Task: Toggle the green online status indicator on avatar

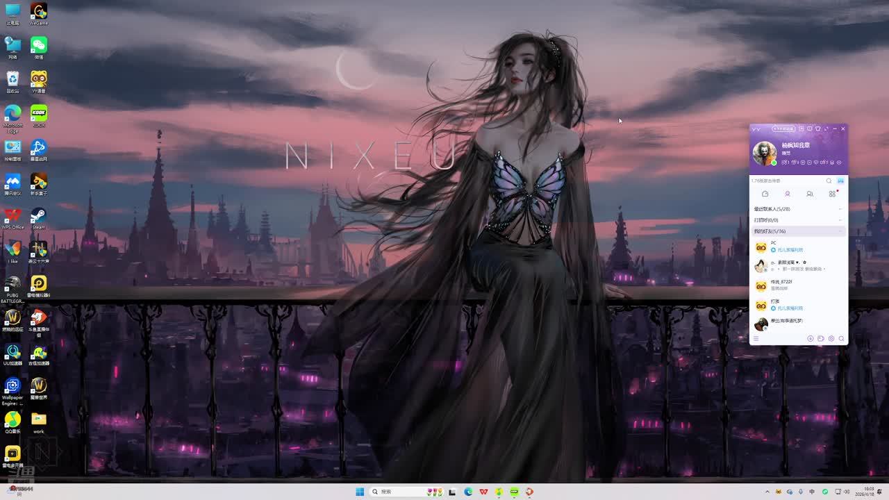Action: point(774,162)
